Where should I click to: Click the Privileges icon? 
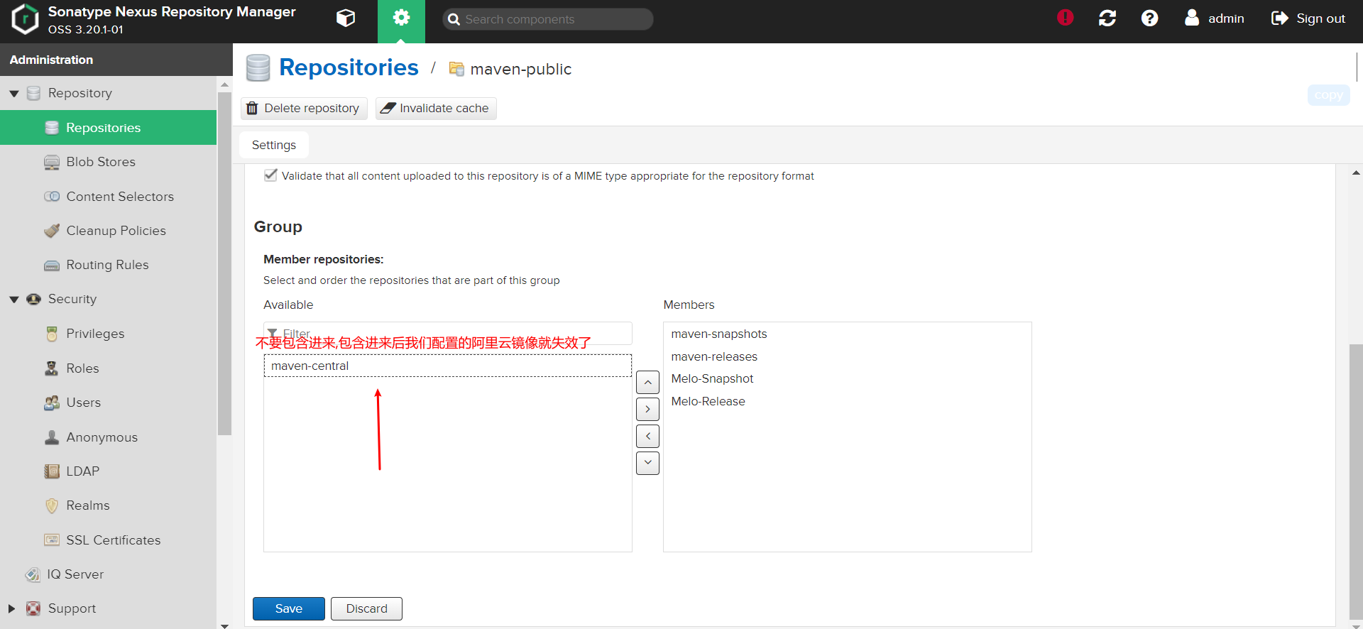pos(52,334)
